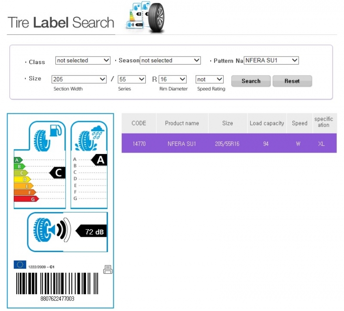Click load capacity value 94
This screenshot has height=311, width=344.
[266, 144]
